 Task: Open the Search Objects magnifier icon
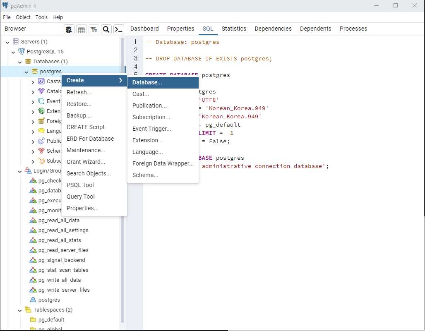coord(106,29)
